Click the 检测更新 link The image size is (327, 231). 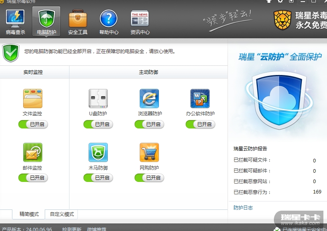tap(71, 229)
